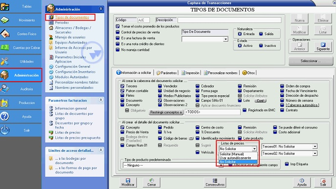Image resolution: width=336 pixels, height=189 pixels.
Task: Open the Tercero01 No Solicitar dropdown
Action: (x=290, y=147)
